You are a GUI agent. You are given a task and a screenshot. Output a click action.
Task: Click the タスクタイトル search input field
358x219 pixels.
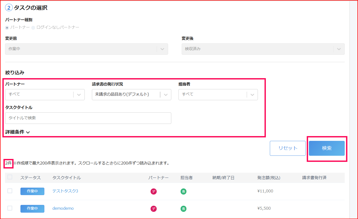click(88, 118)
